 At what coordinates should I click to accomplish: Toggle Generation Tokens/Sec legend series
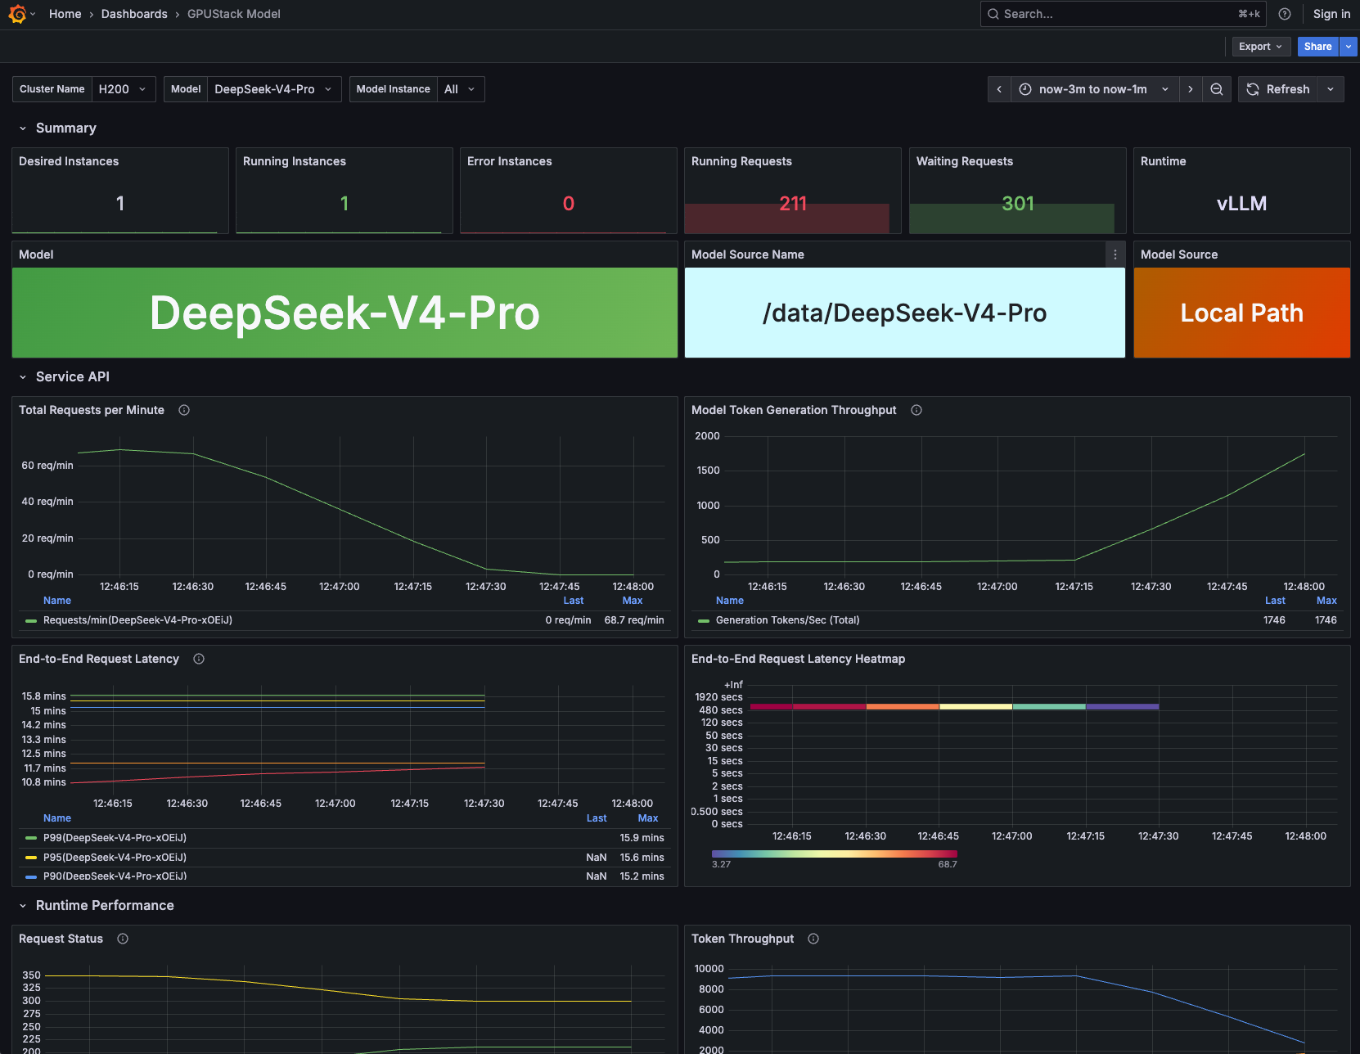click(787, 620)
